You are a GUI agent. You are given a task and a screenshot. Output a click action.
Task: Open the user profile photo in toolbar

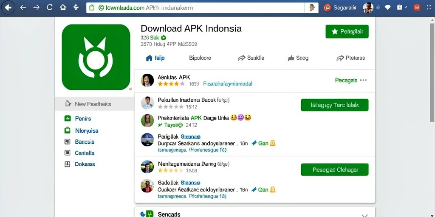pos(368,8)
